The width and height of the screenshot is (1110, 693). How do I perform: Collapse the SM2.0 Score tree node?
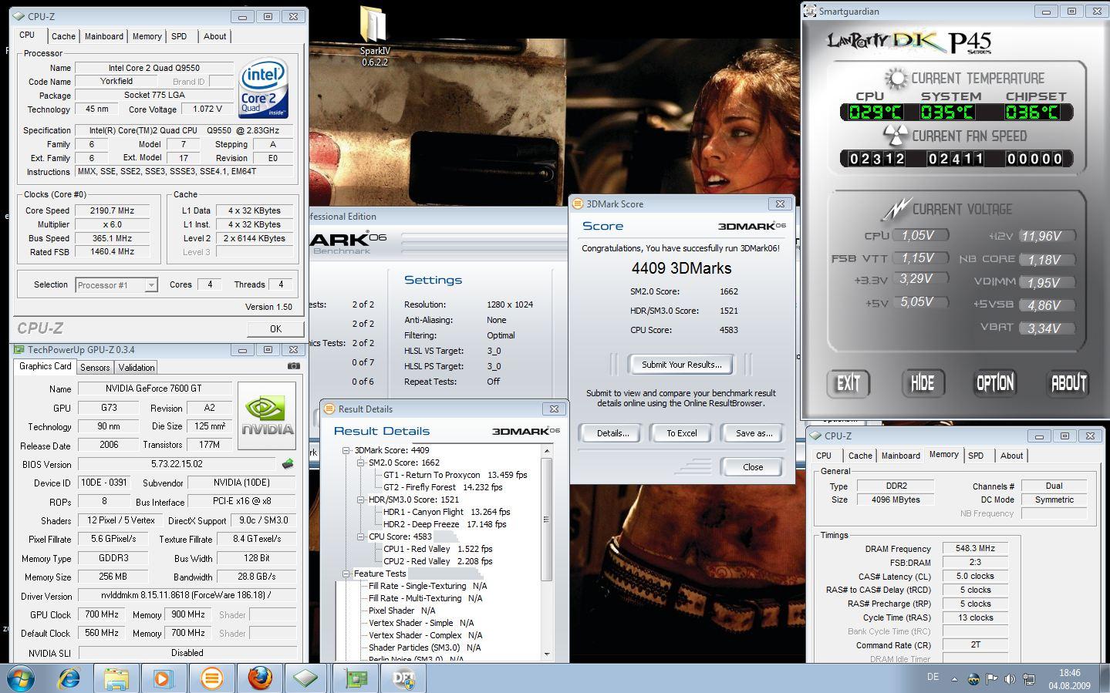pyautogui.click(x=360, y=463)
